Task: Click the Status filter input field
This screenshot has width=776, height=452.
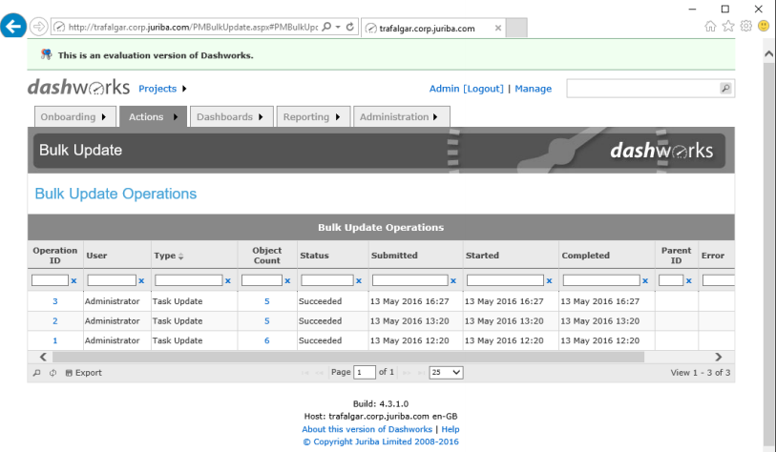Action: point(327,280)
